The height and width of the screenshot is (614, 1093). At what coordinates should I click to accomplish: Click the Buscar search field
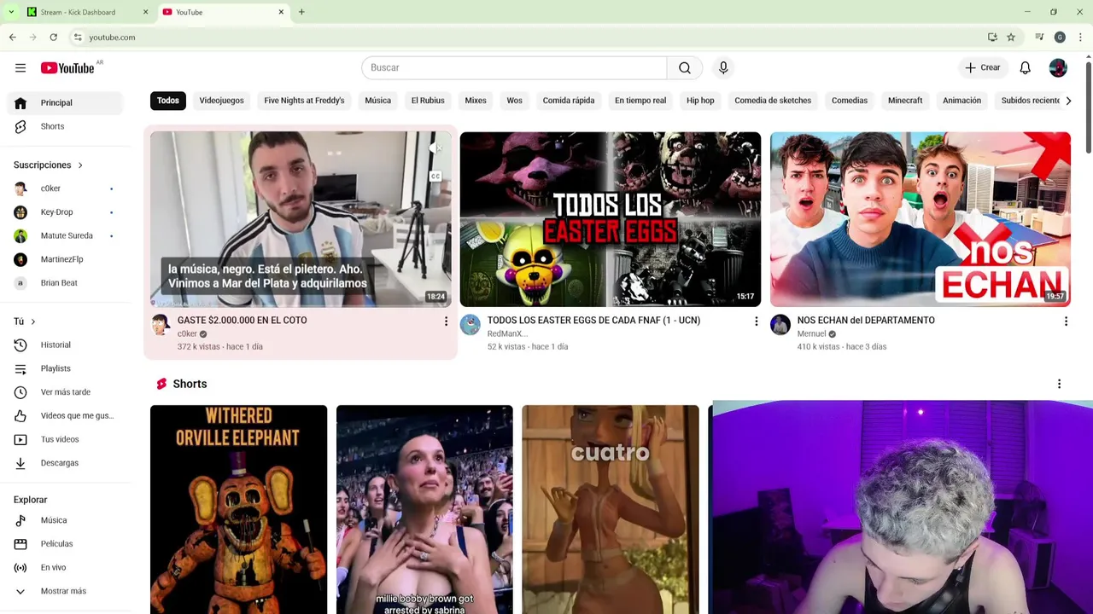click(514, 67)
